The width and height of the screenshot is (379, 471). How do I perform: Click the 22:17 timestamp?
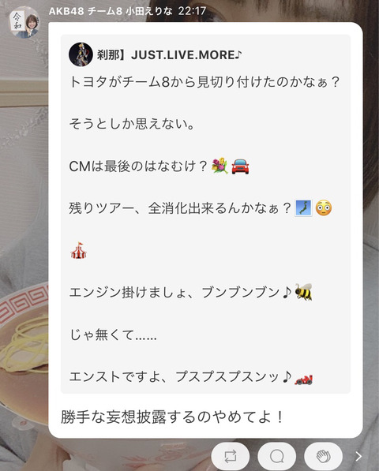tap(192, 11)
